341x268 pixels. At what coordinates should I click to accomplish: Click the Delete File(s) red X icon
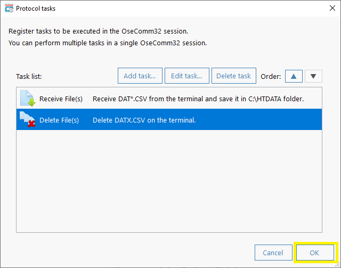pos(27,119)
